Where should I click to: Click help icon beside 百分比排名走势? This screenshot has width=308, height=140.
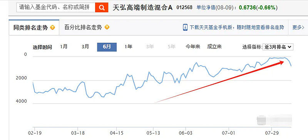tap(107, 27)
